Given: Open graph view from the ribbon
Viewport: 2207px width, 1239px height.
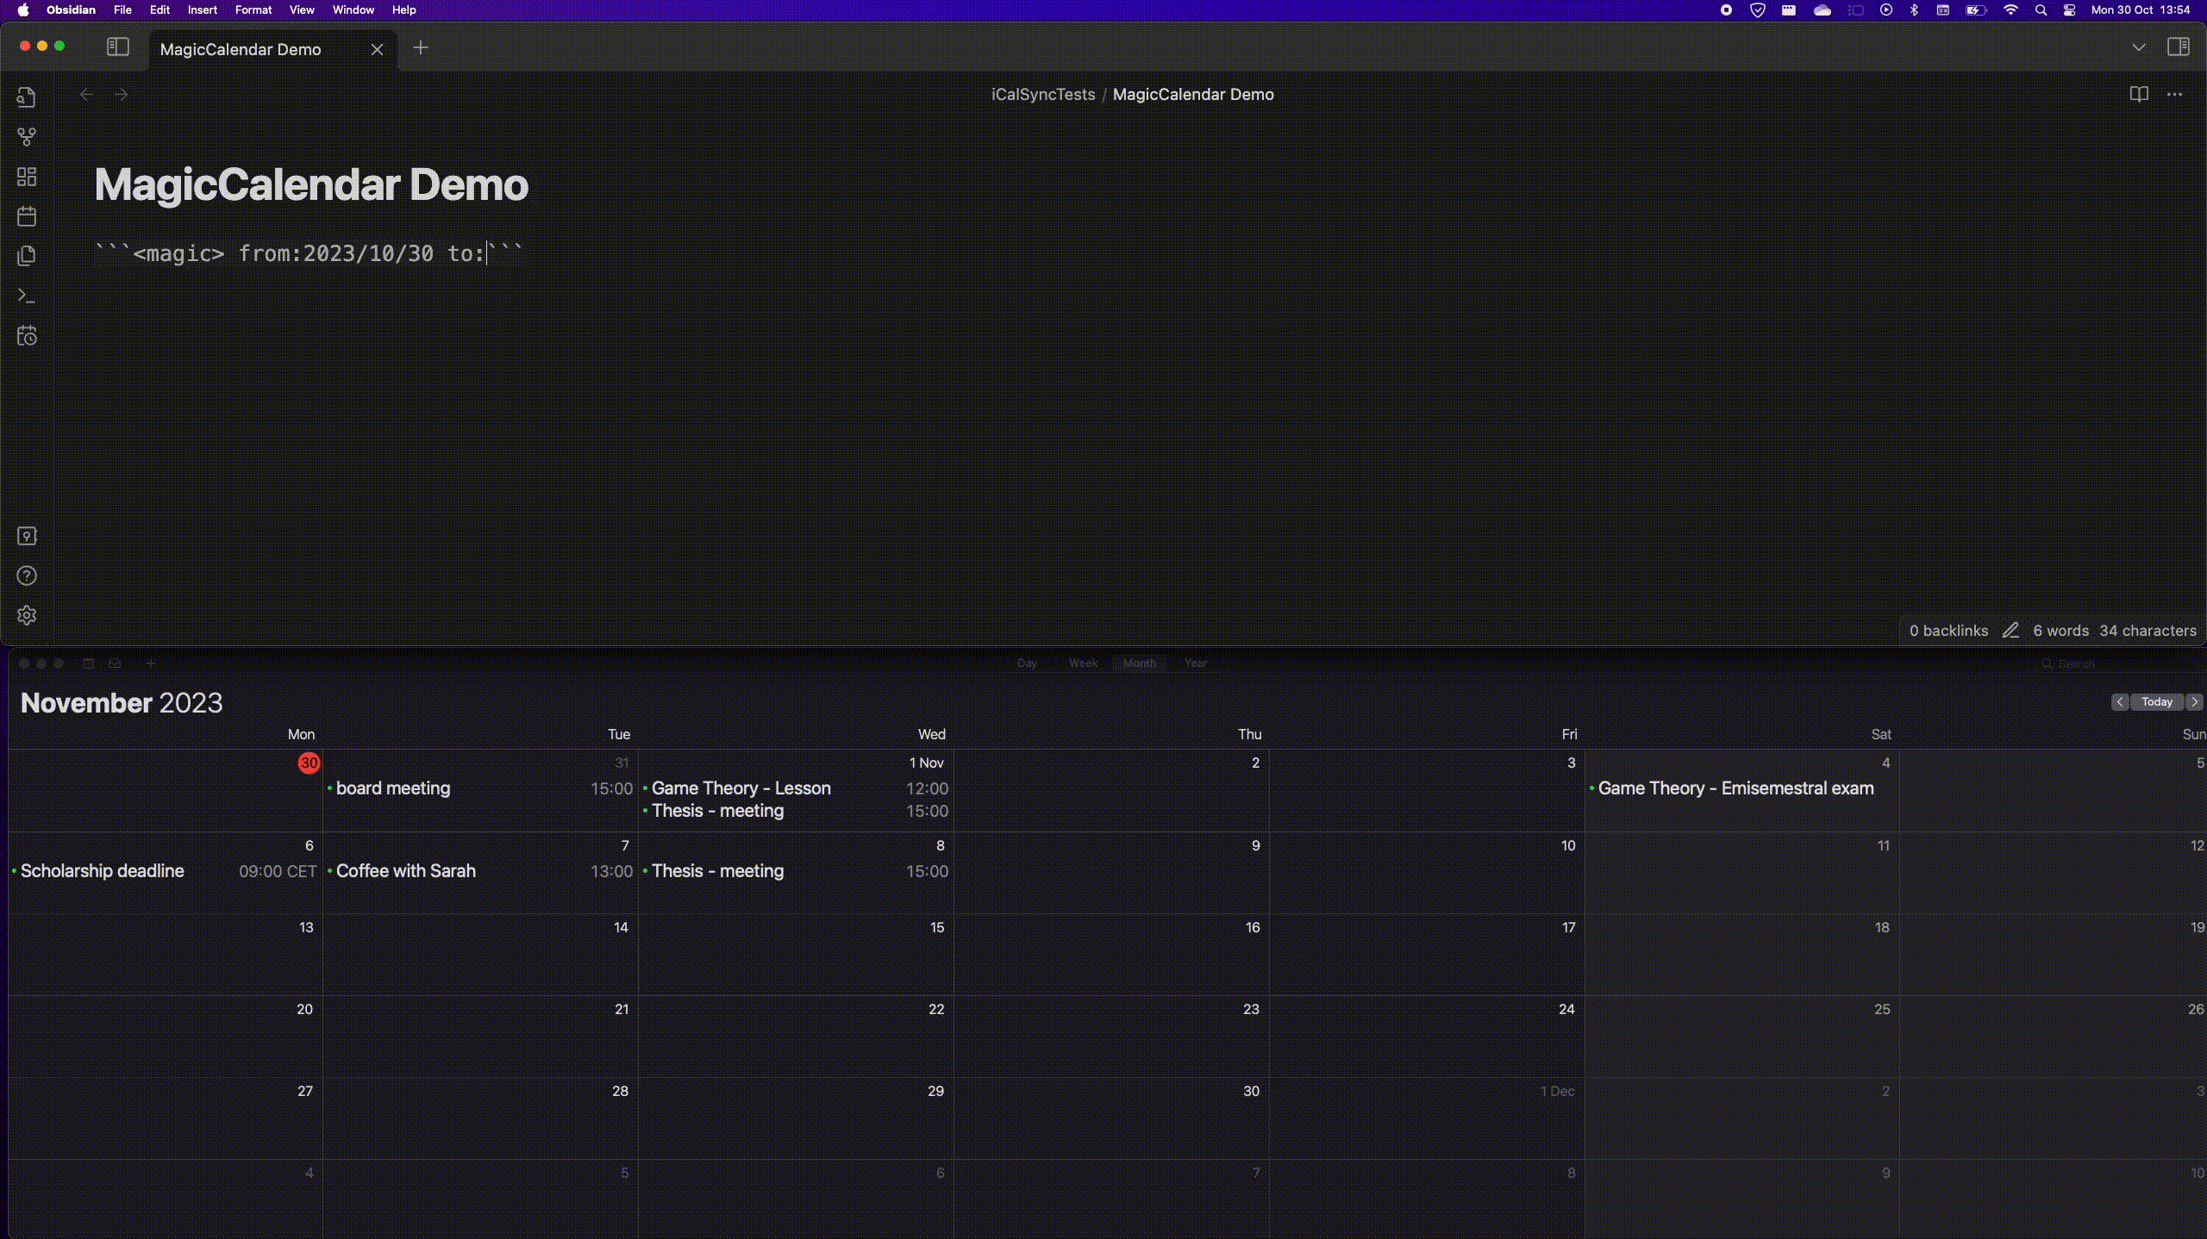Looking at the screenshot, I should click(x=27, y=137).
